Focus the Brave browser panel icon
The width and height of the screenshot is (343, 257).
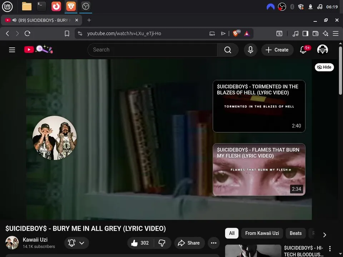point(71,6)
